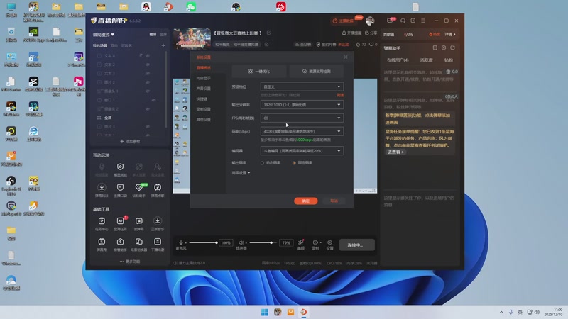
Task: Open the 主播口袋 pocket tool
Action: (120, 190)
